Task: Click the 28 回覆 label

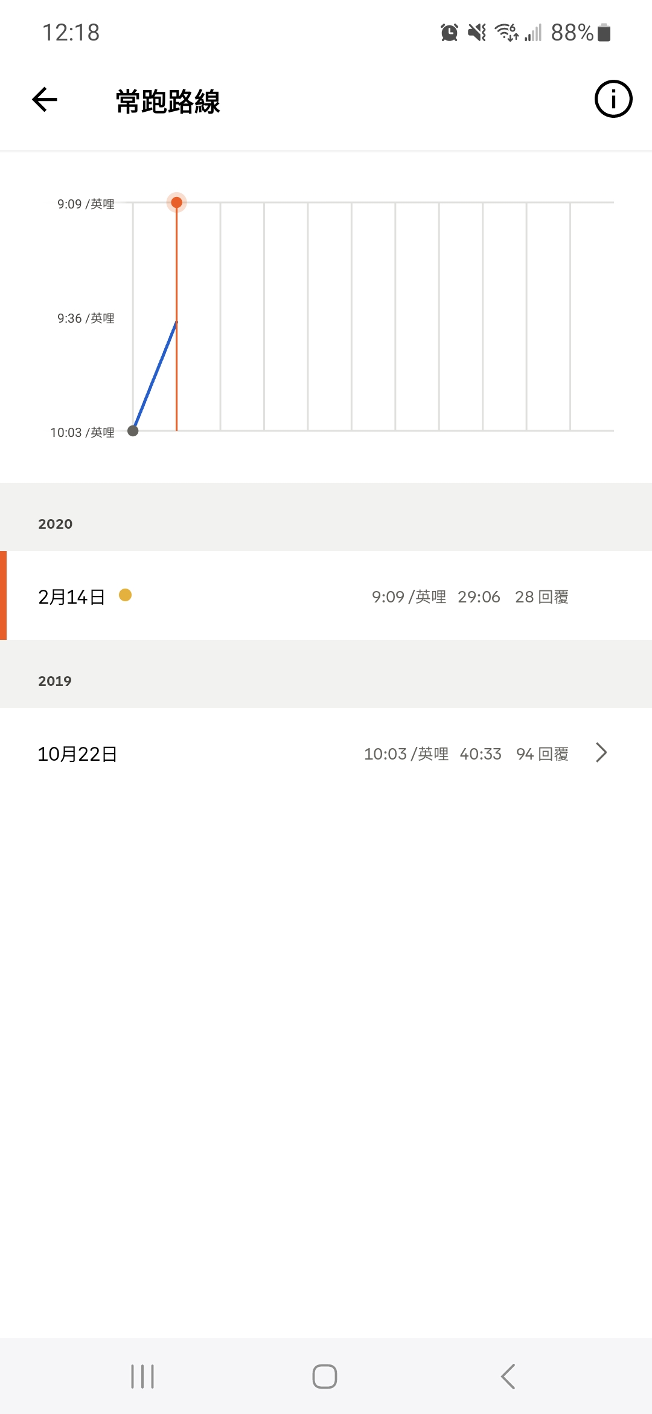Action: point(542,597)
